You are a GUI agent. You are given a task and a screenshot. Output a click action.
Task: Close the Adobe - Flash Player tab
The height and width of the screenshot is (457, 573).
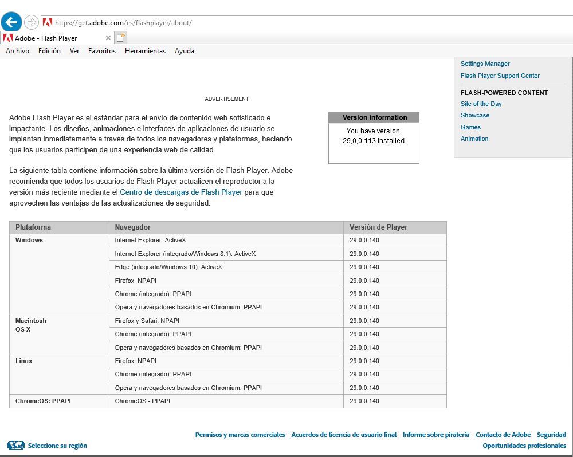click(x=108, y=38)
